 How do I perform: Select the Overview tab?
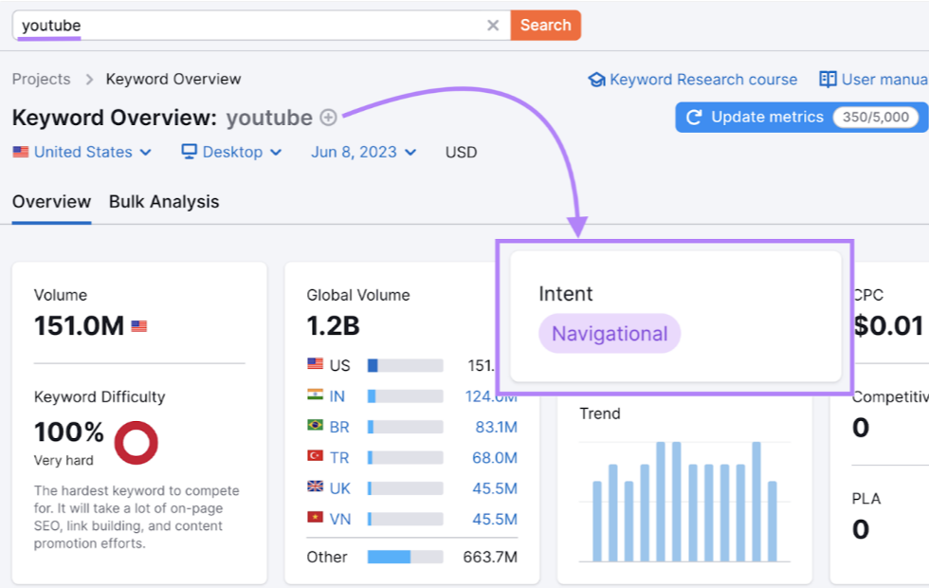click(51, 201)
